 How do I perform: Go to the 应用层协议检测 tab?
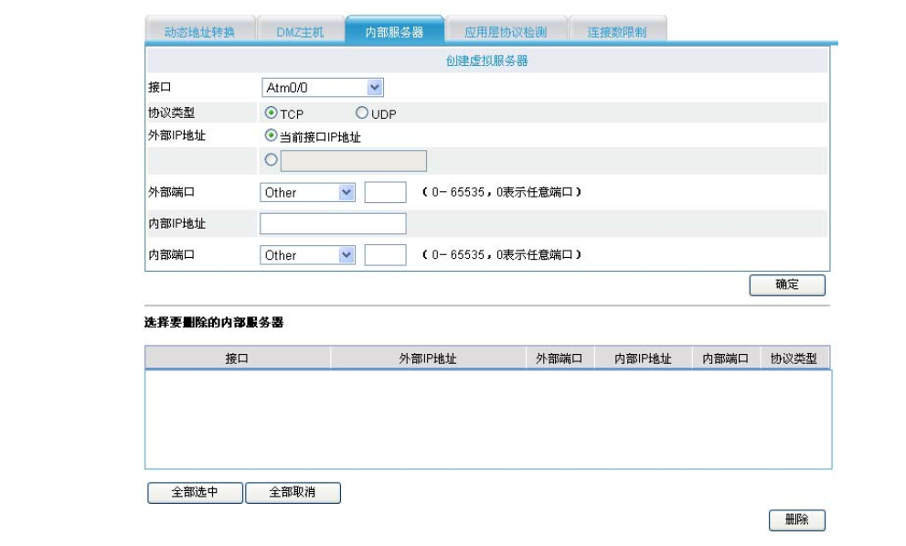point(506,31)
